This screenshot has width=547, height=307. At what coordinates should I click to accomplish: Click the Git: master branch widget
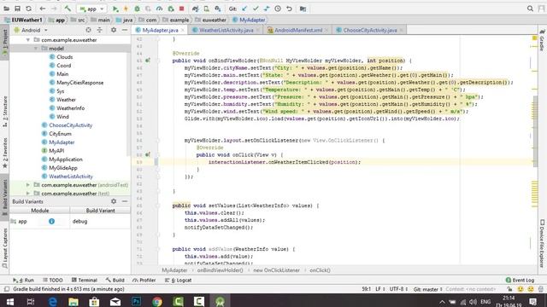427,289
